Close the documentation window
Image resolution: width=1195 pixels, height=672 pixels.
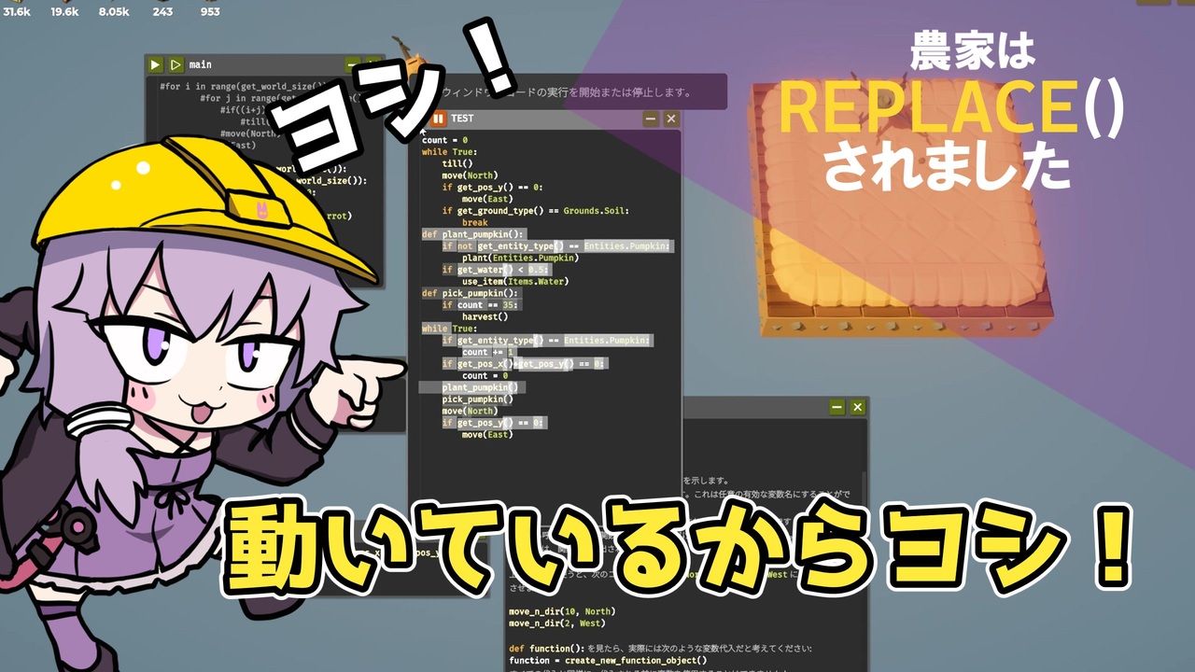(857, 407)
